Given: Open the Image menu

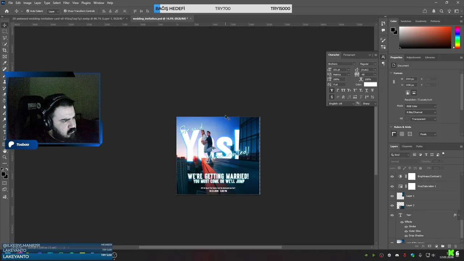Looking at the screenshot, I should click(x=28, y=3).
